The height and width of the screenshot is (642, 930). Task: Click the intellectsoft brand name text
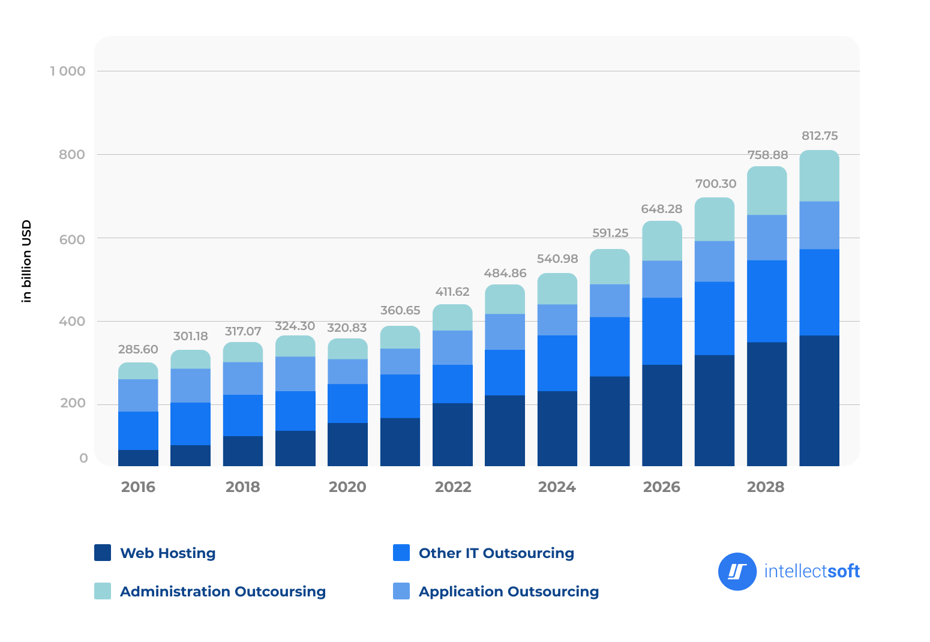(x=812, y=571)
